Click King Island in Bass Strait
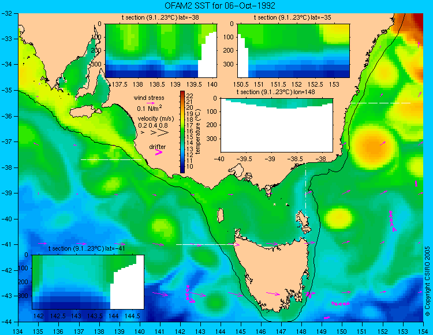This screenshot has height=335, width=433. coord(220,215)
